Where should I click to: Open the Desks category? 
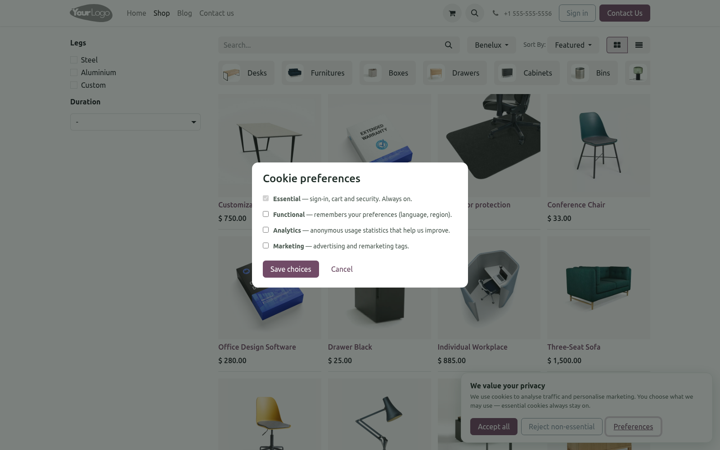246,73
